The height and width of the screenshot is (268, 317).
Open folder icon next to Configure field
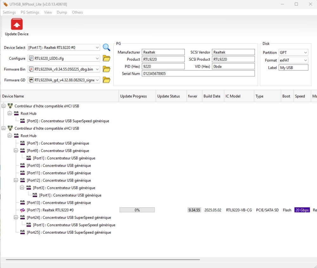(x=107, y=58)
